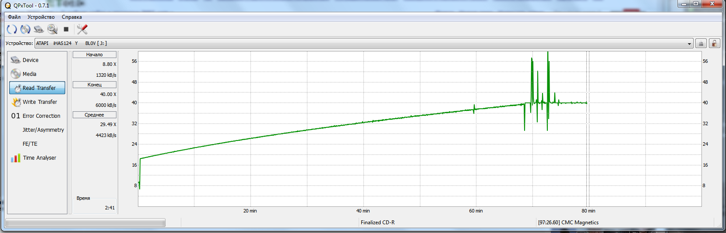Expand the Устройство drive dropdown
The height and width of the screenshot is (233, 726).
point(689,44)
